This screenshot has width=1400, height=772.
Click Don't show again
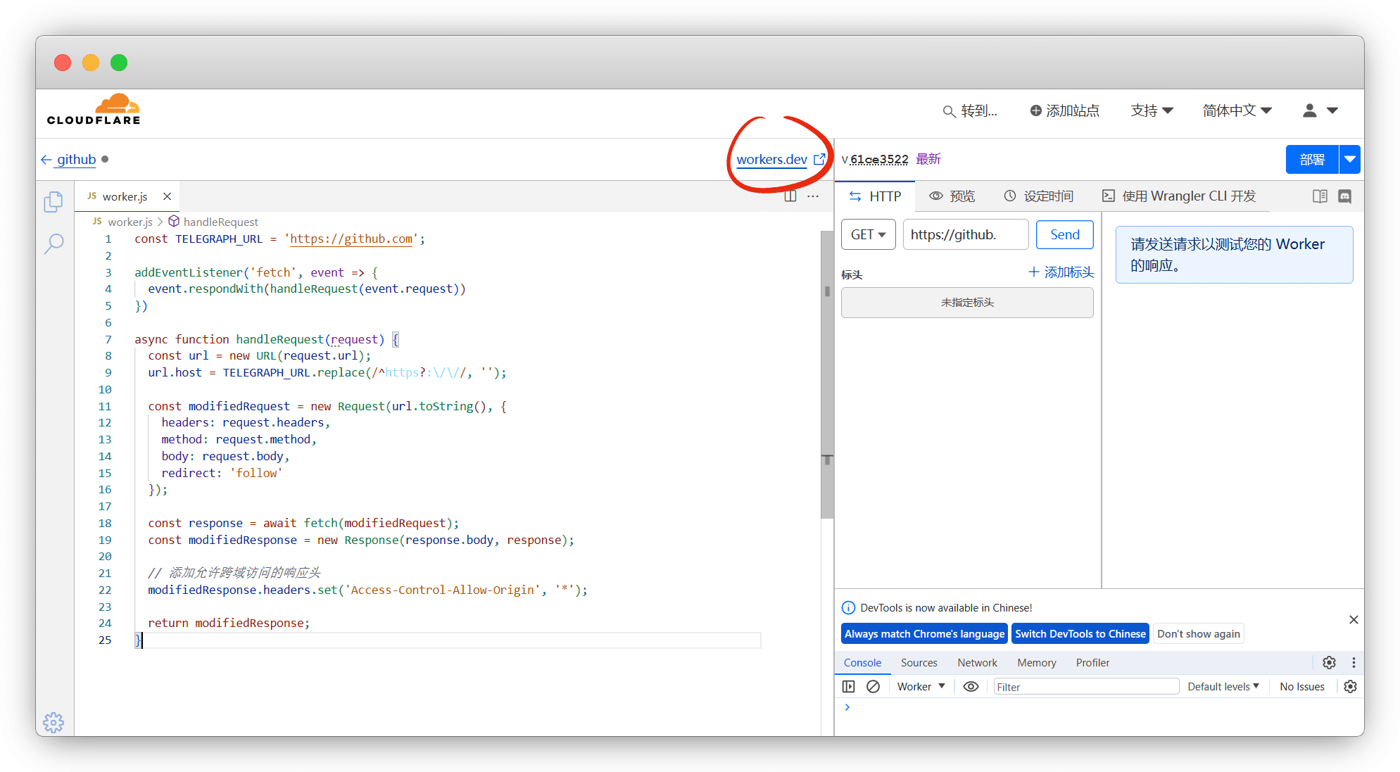click(x=1198, y=634)
